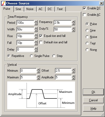This screenshot has width=105, height=117.
Task: Increase the Rise time up arrow
Action: click(x=36, y=35)
